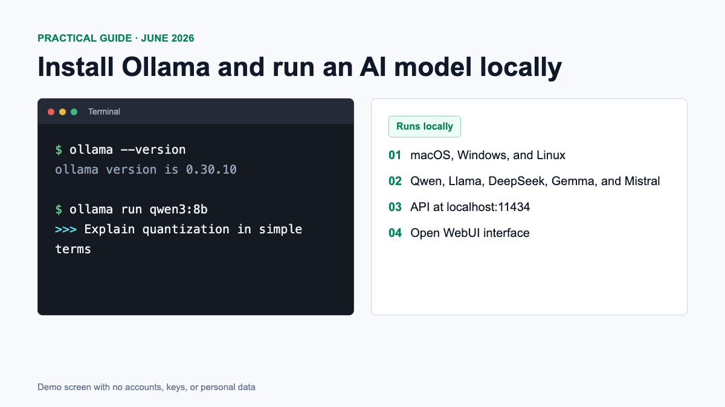The width and height of the screenshot is (725, 407).
Task: Click the red close dot in Terminal
Action: 51,112
